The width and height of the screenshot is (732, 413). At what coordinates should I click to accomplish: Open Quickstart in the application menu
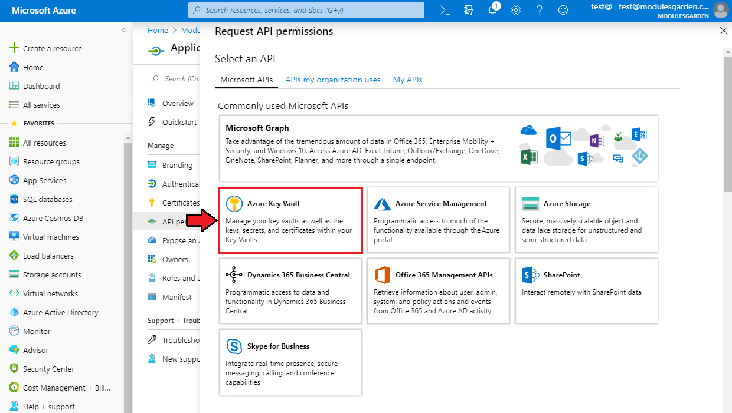click(x=179, y=122)
